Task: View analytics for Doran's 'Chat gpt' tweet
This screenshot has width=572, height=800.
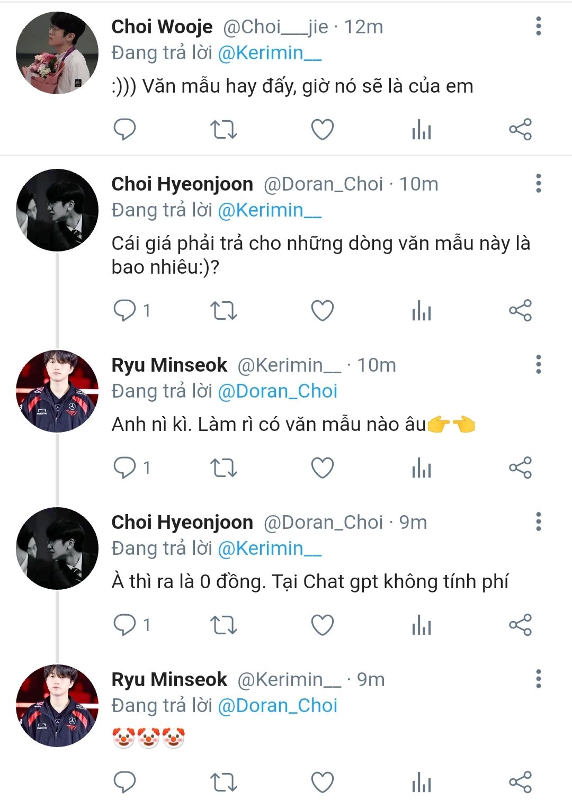Action: (x=422, y=625)
